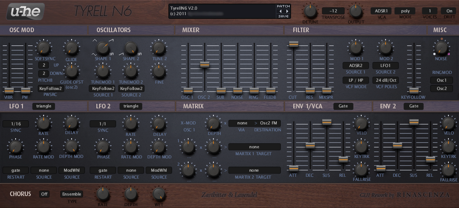Open the PATCH browser
The width and height of the screenshot is (459, 208).
tap(283, 6)
